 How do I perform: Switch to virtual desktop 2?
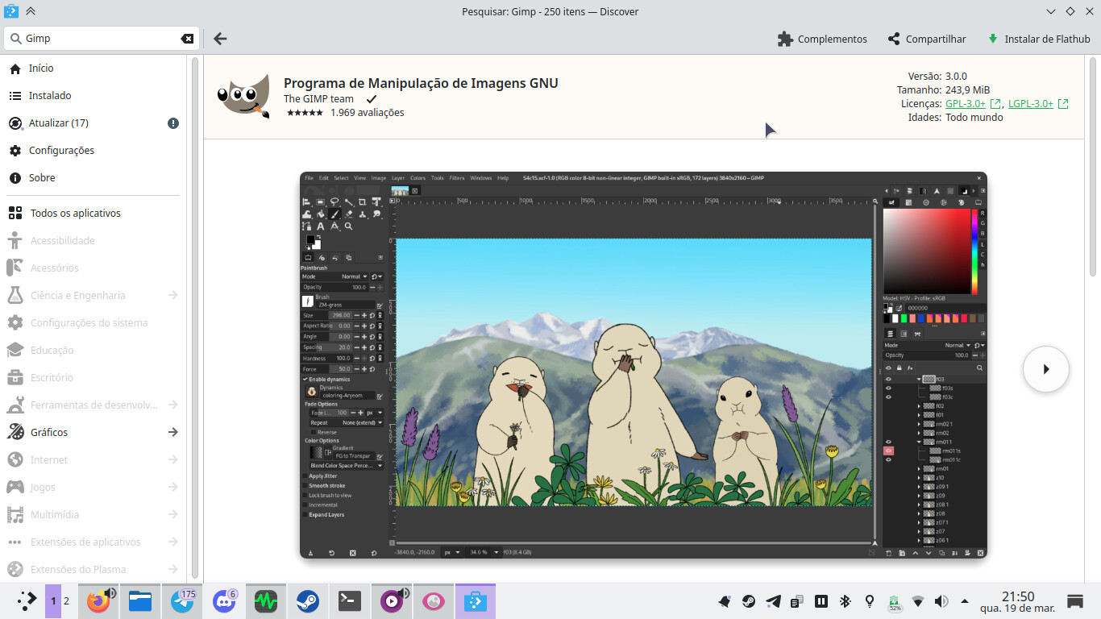coord(67,600)
